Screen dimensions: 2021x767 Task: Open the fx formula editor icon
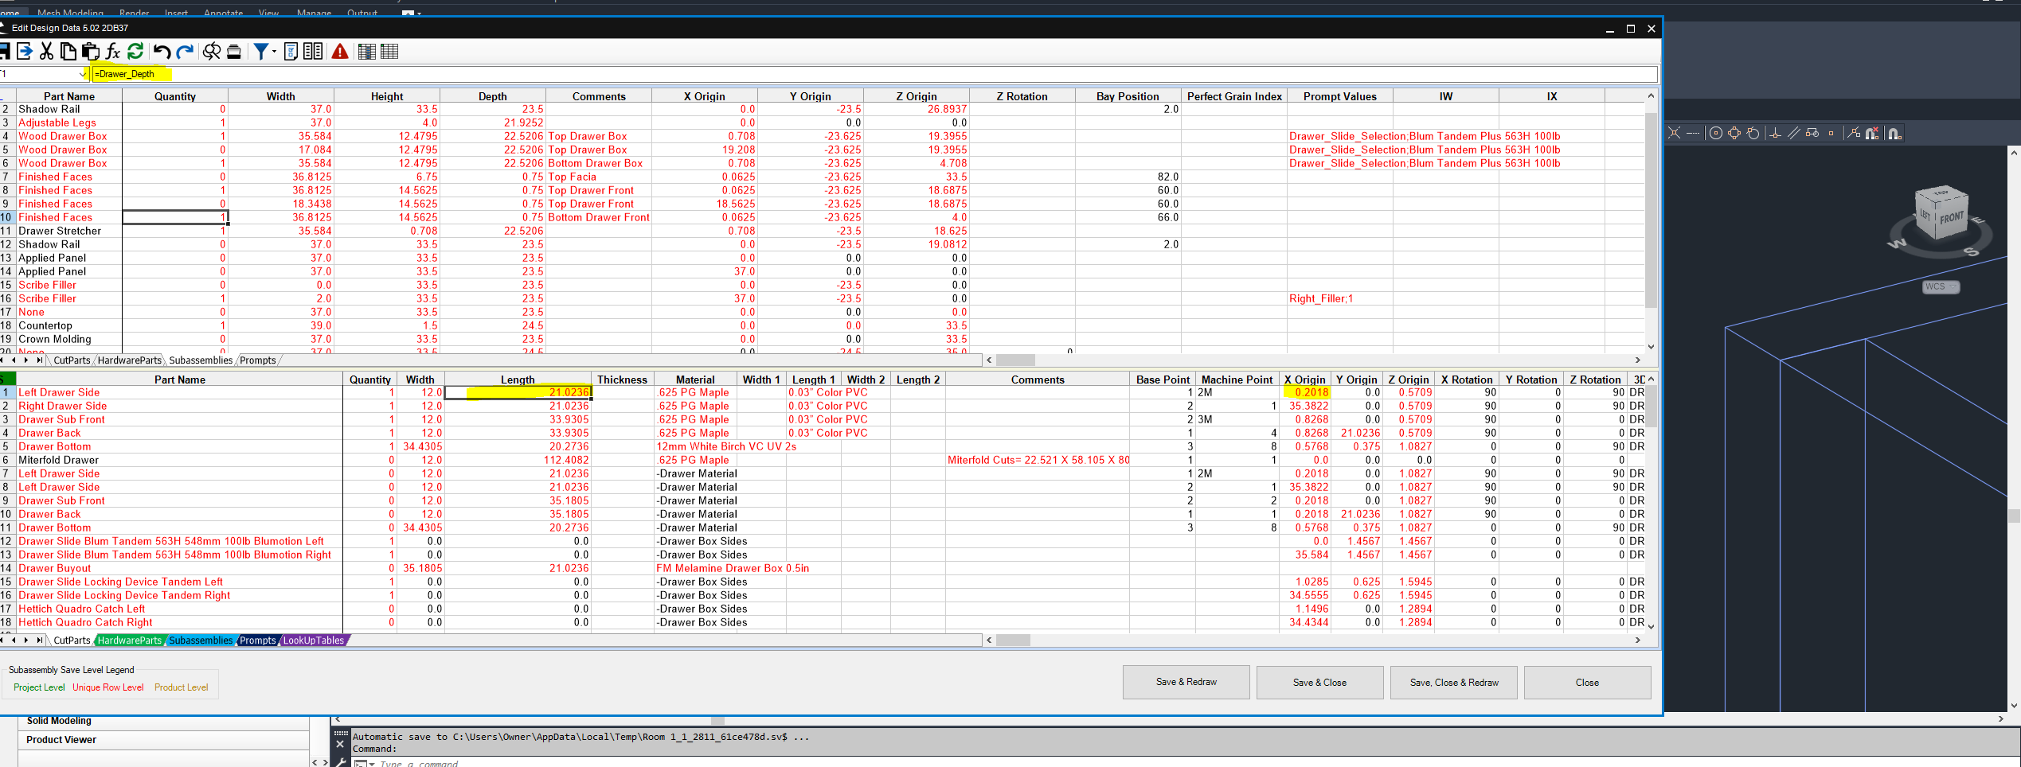(x=113, y=52)
